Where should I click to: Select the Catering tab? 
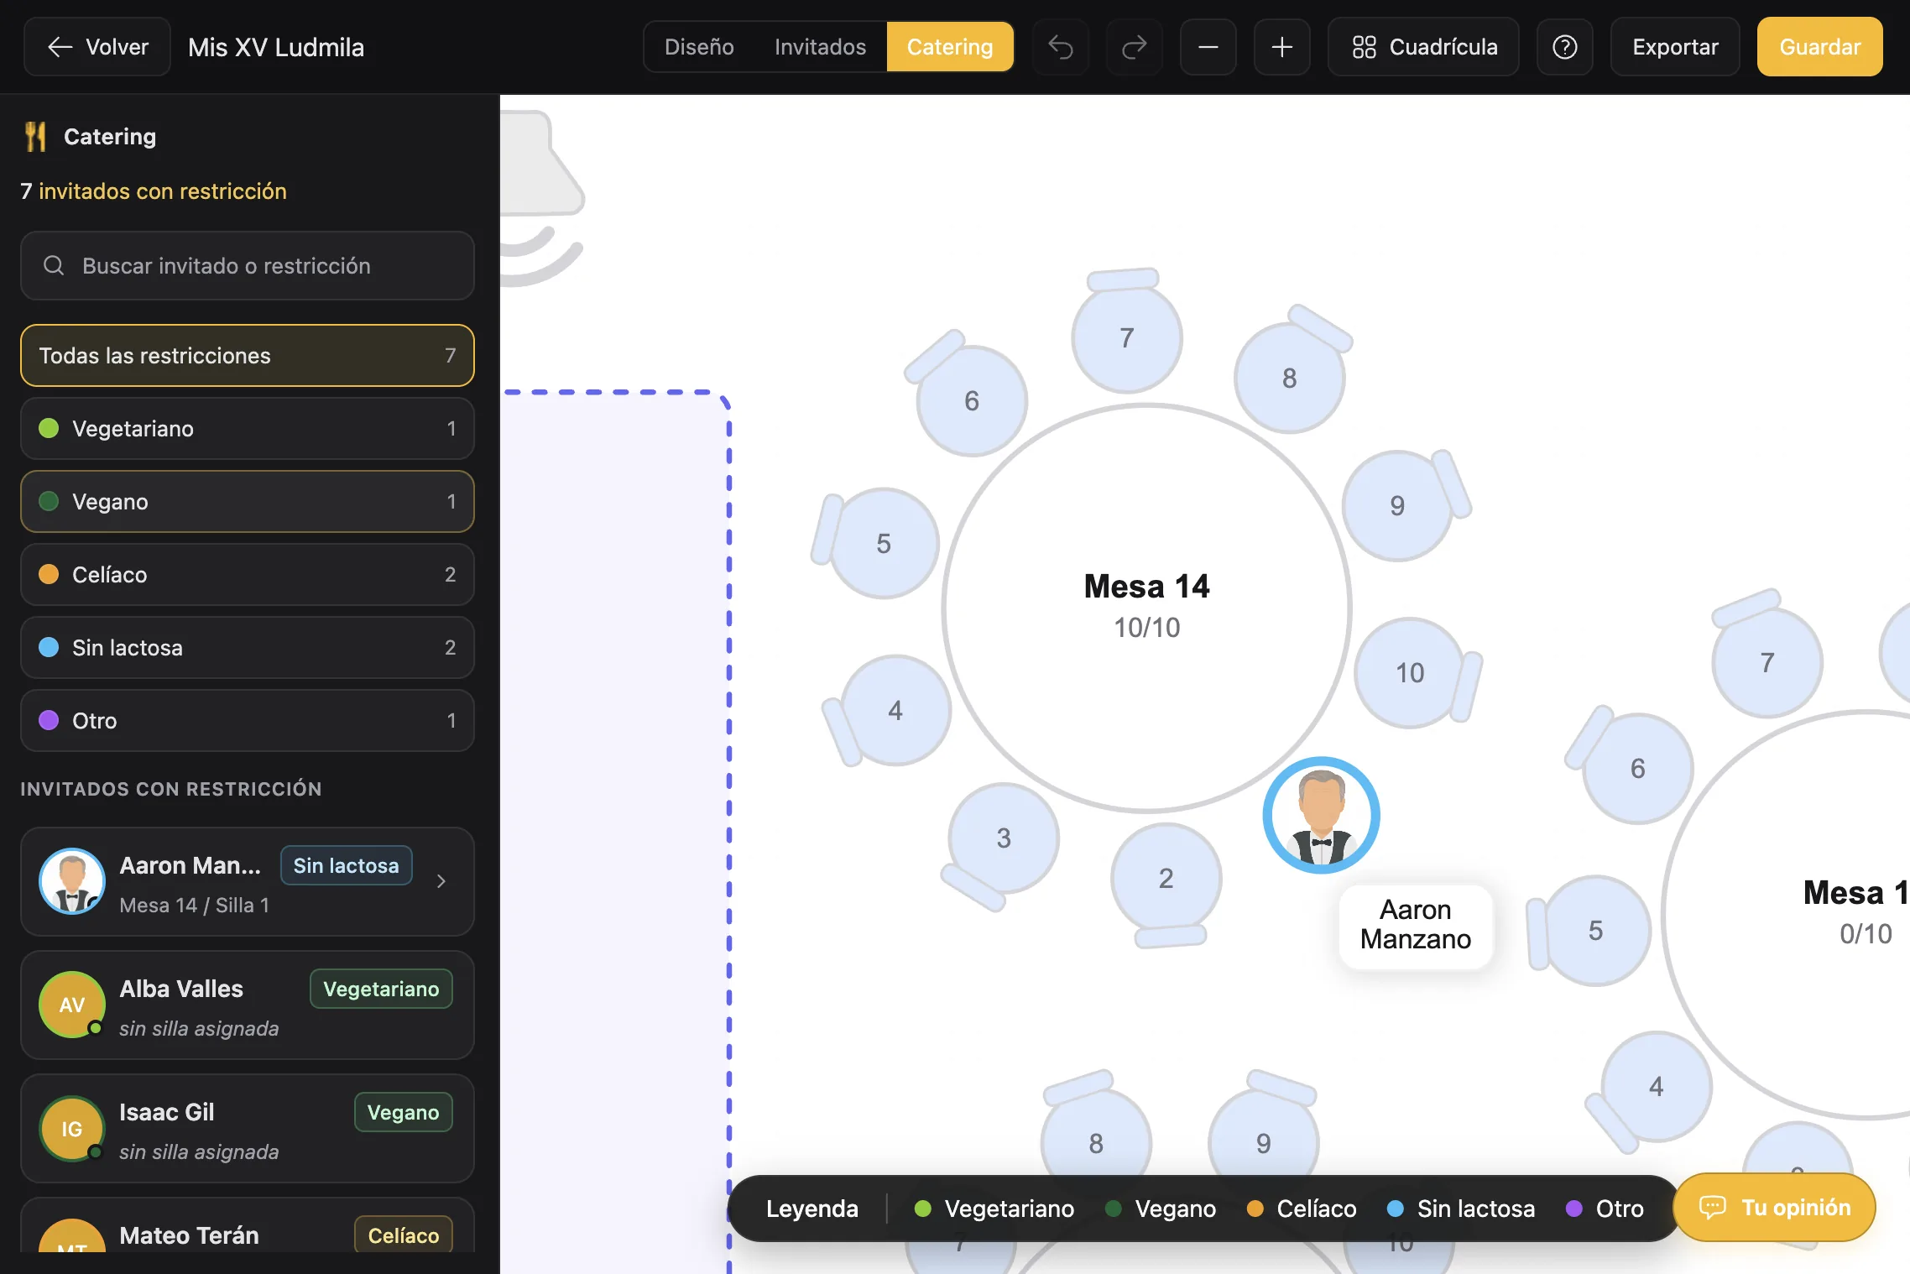coord(950,47)
